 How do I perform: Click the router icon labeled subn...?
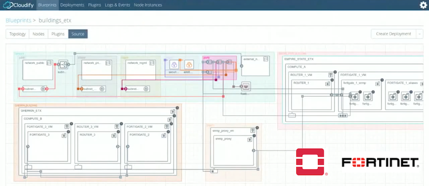click(63, 65)
